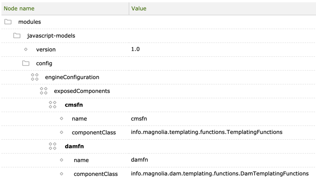Select the javascript-models tree node
The height and width of the screenshot is (180, 316).
(51, 36)
